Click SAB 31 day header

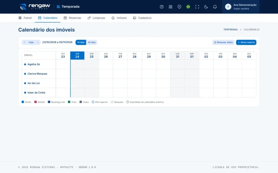point(177,56)
